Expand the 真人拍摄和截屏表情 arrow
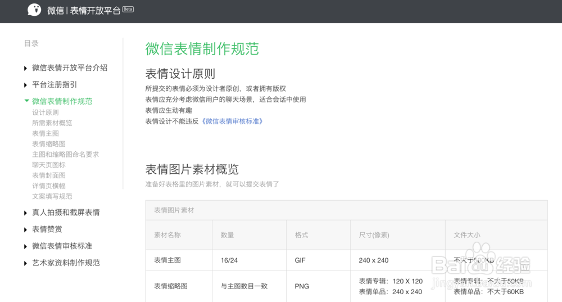Image resolution: width=562 pixels, height=302 pixels. 26,213
